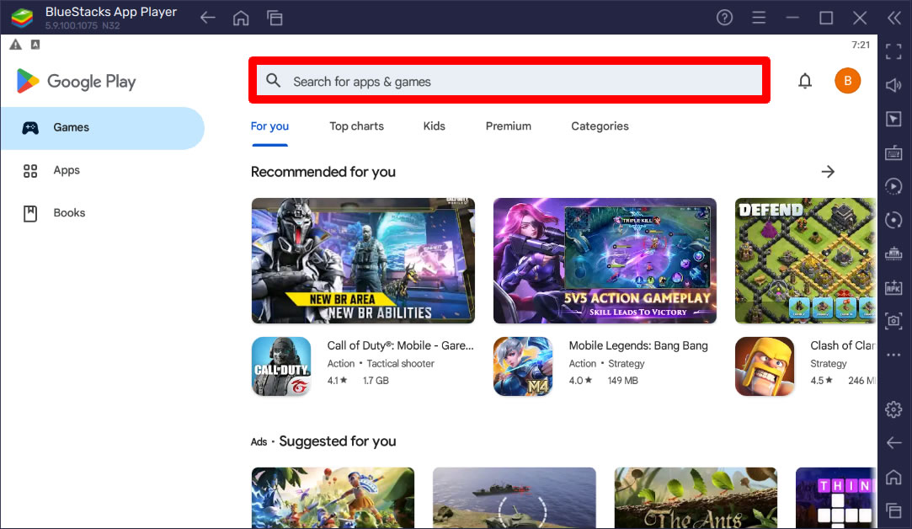The width and height of the screenshot is (912, 529).
Task: Click the Suggested for you heading
Action: coord(338,441)
